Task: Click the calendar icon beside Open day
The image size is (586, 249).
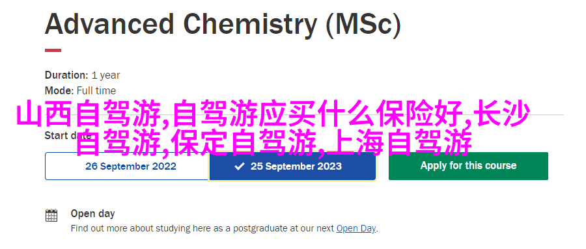Action: click(x=51, y=215)
